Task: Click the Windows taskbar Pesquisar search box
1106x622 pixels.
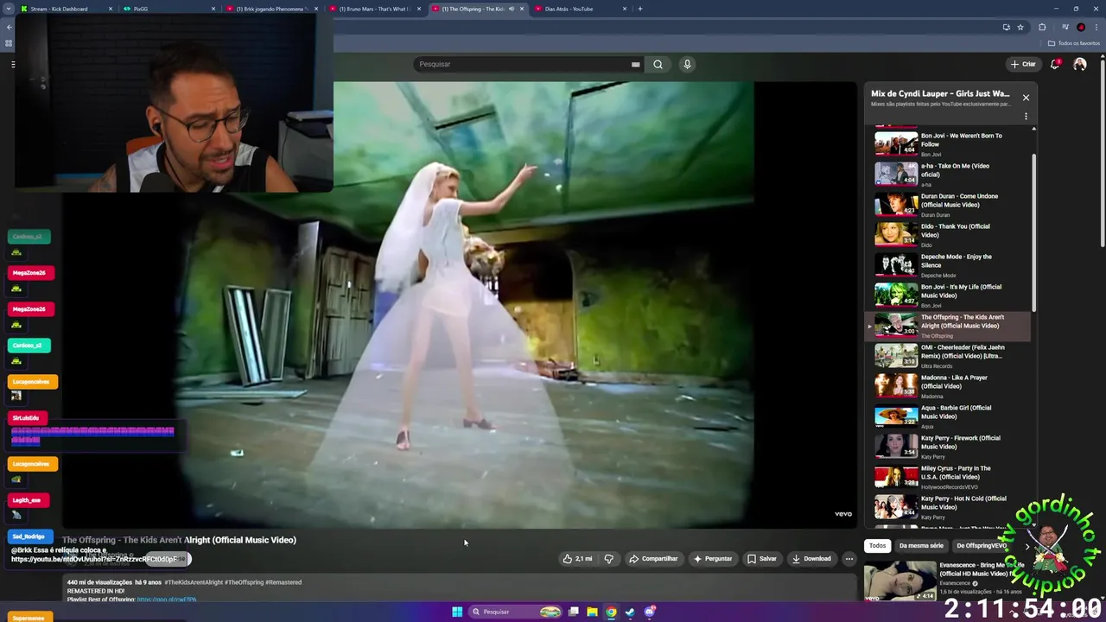Action: (x=516, y=612)
